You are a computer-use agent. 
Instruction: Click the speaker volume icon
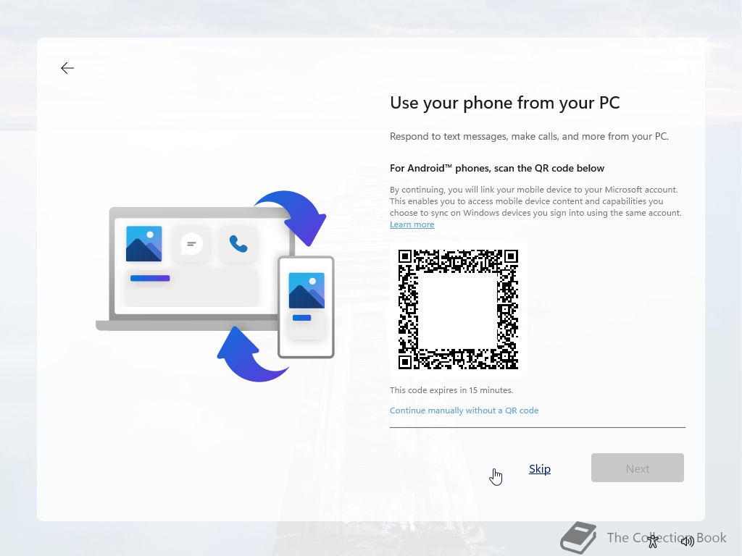pos(687,540)
